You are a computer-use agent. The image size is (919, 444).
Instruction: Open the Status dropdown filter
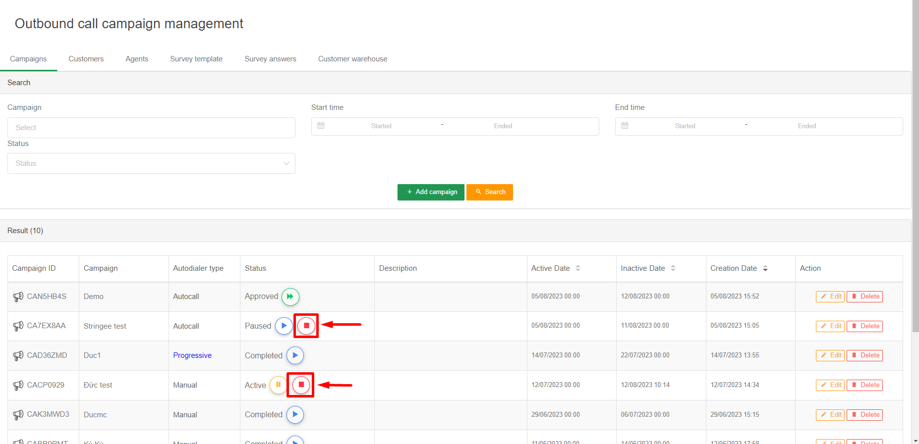(151, 163)
